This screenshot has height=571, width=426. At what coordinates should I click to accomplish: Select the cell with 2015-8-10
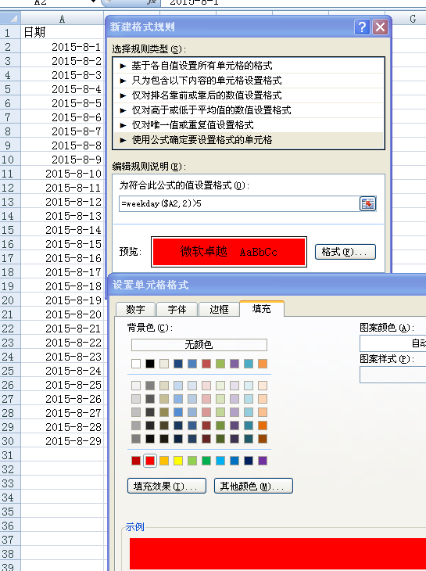tap(63, 174)
